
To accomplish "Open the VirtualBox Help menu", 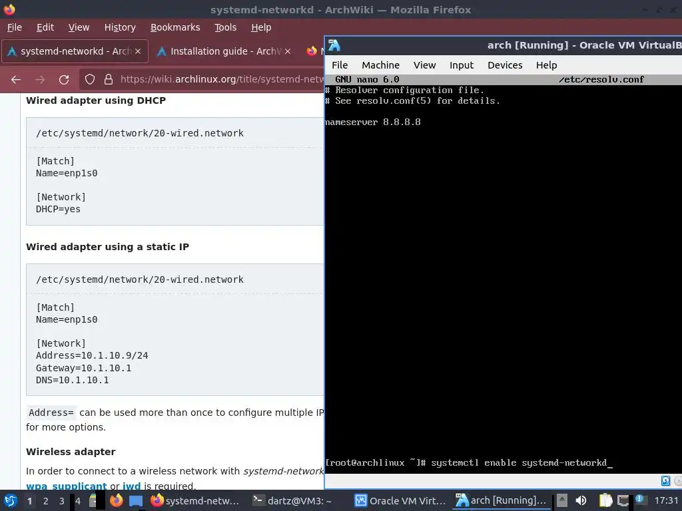I will [546, 65].
